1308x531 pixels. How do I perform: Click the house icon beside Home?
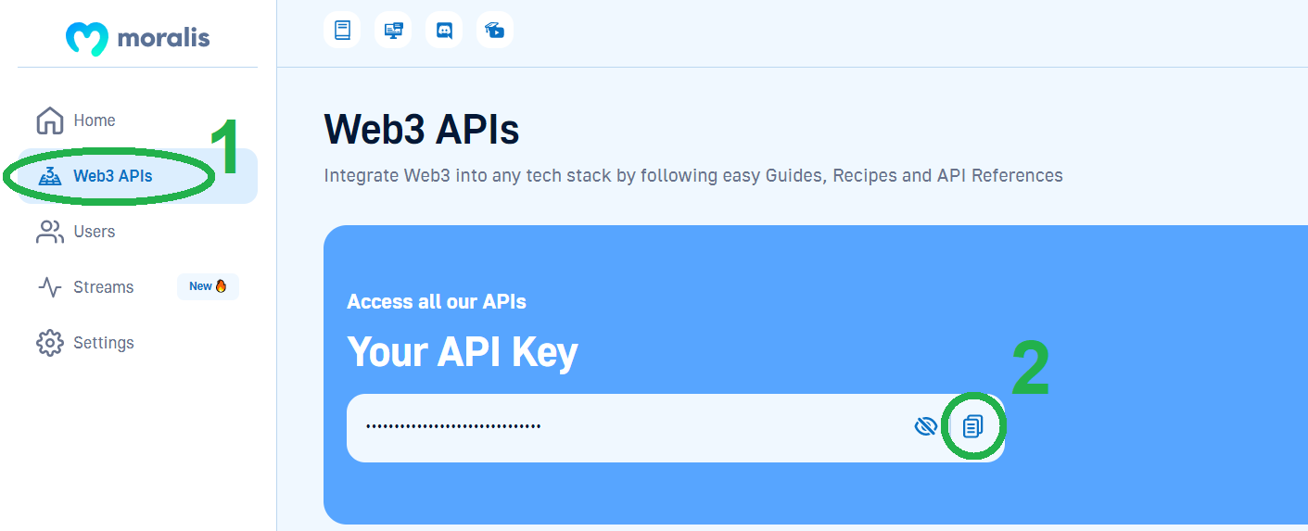[49, 120]
